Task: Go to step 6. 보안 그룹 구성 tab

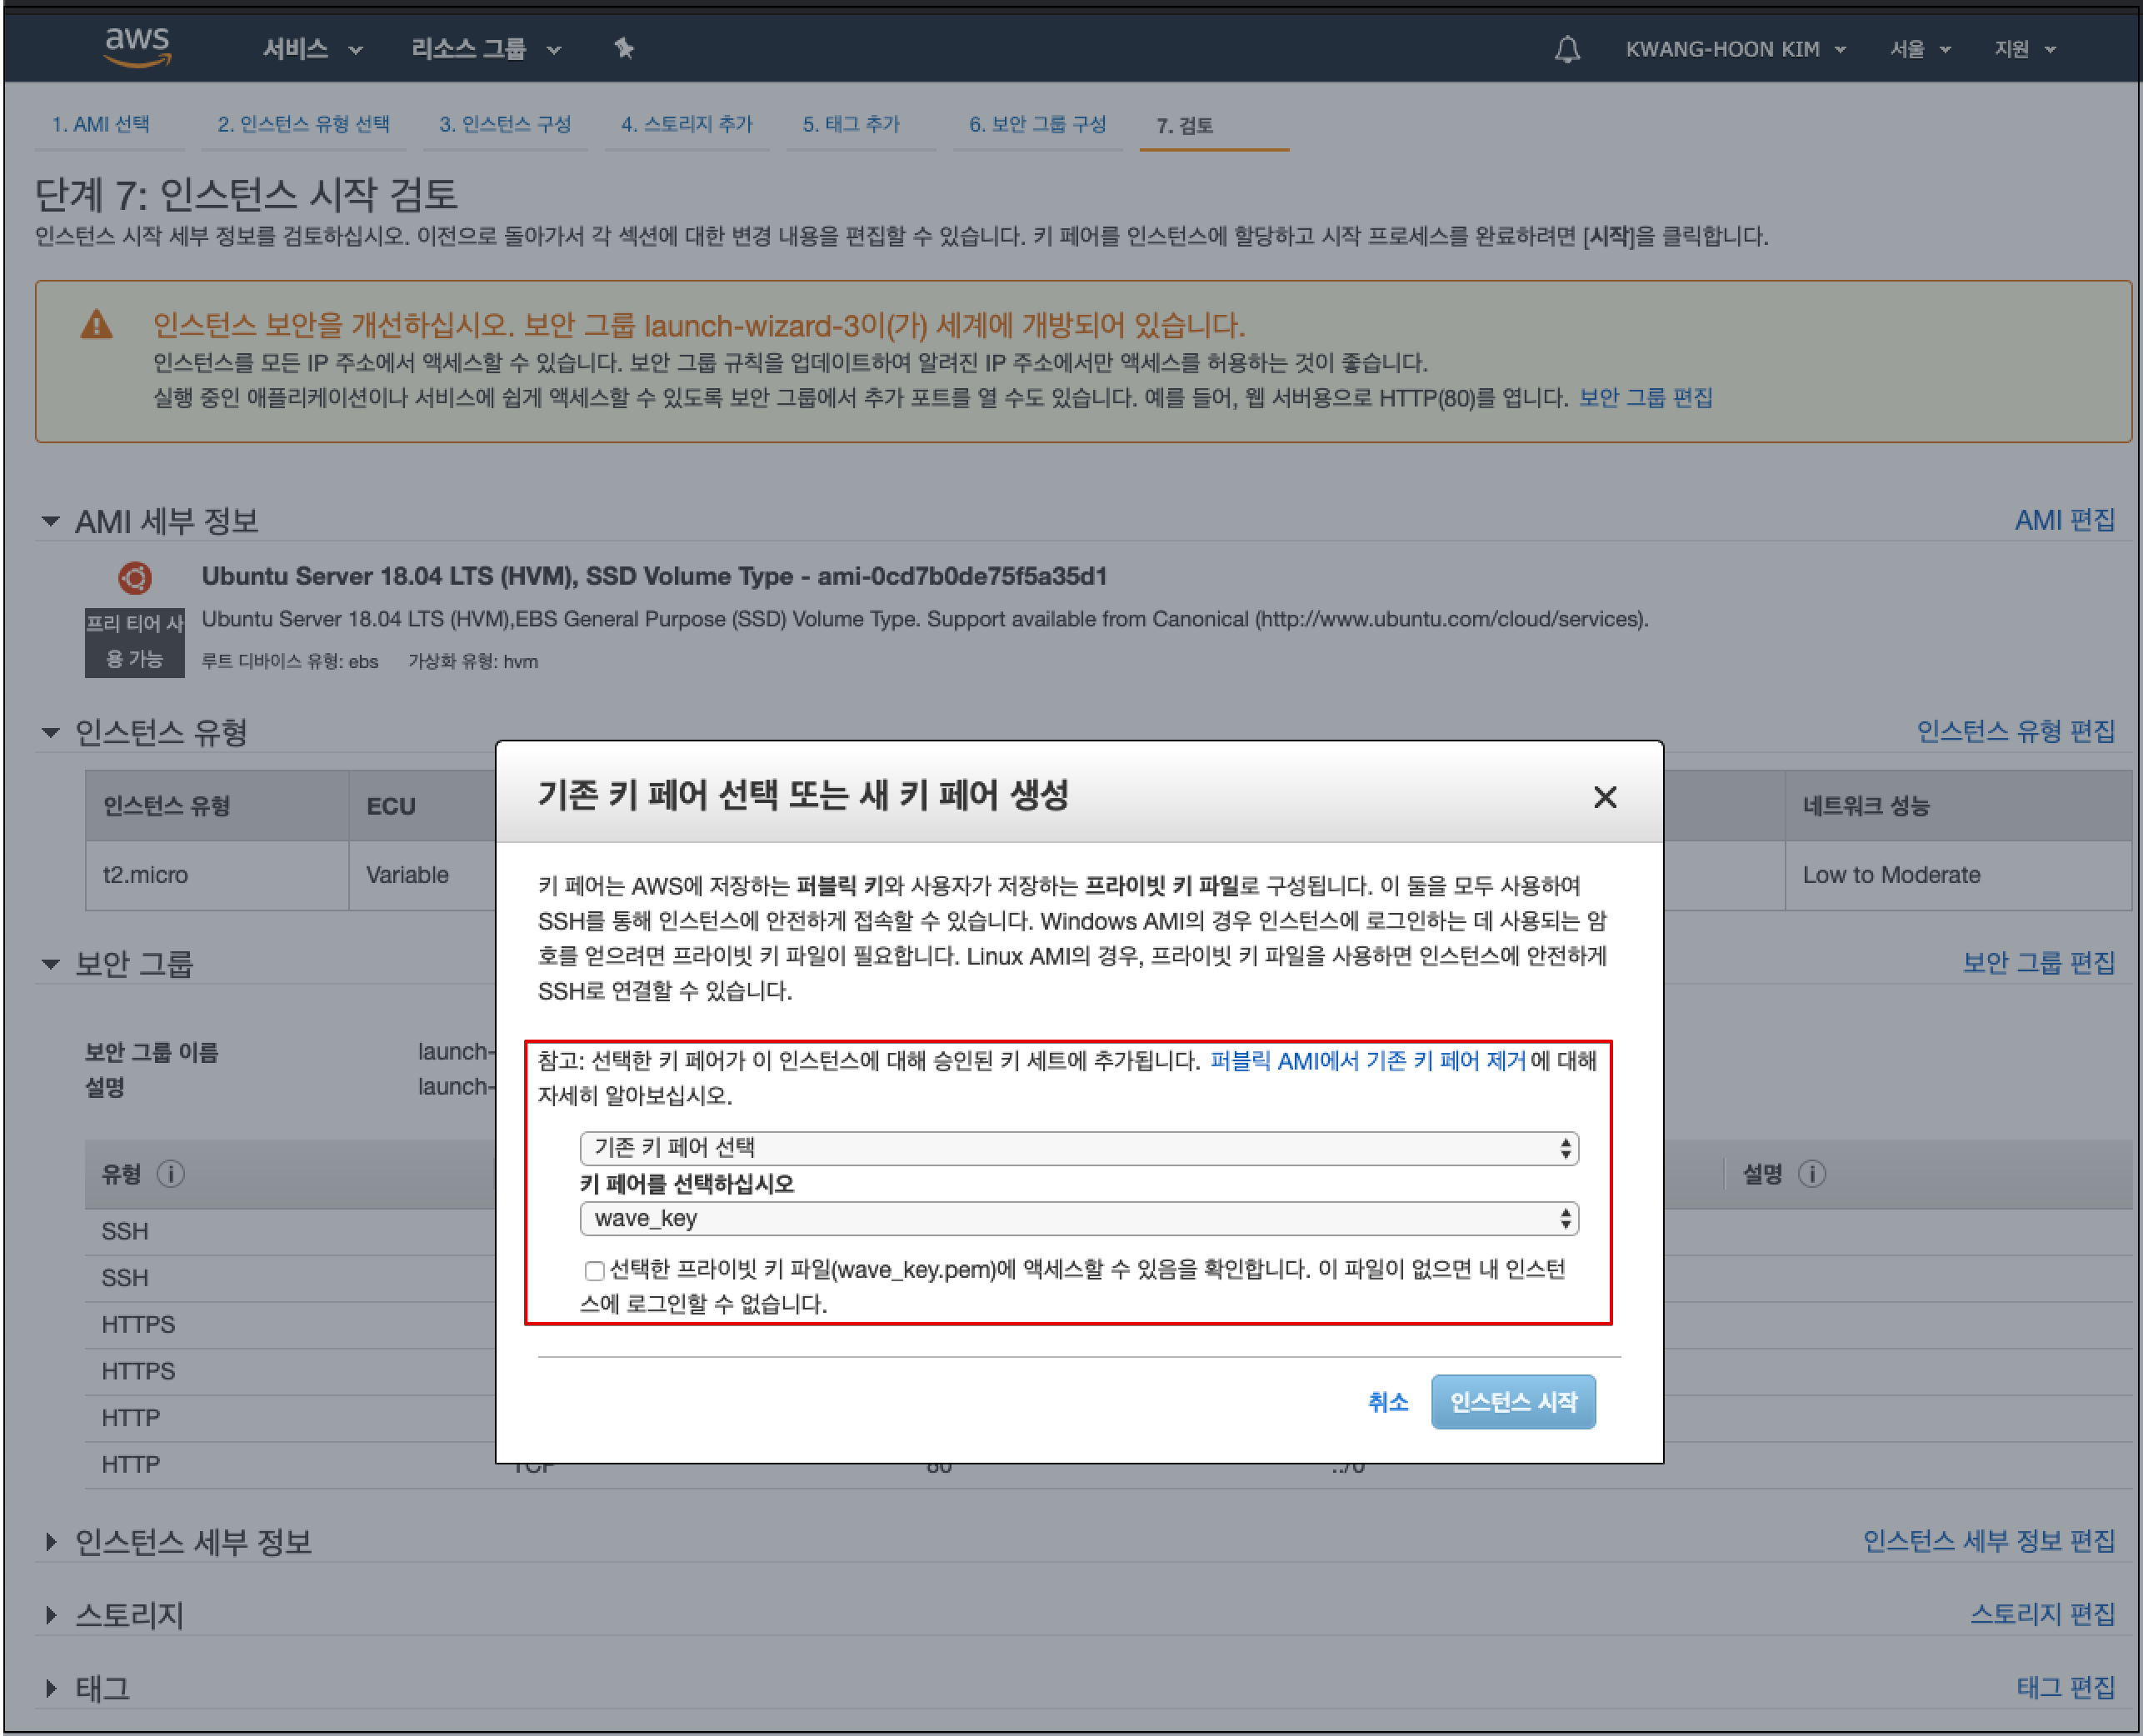Action: tap(1036, 124)
